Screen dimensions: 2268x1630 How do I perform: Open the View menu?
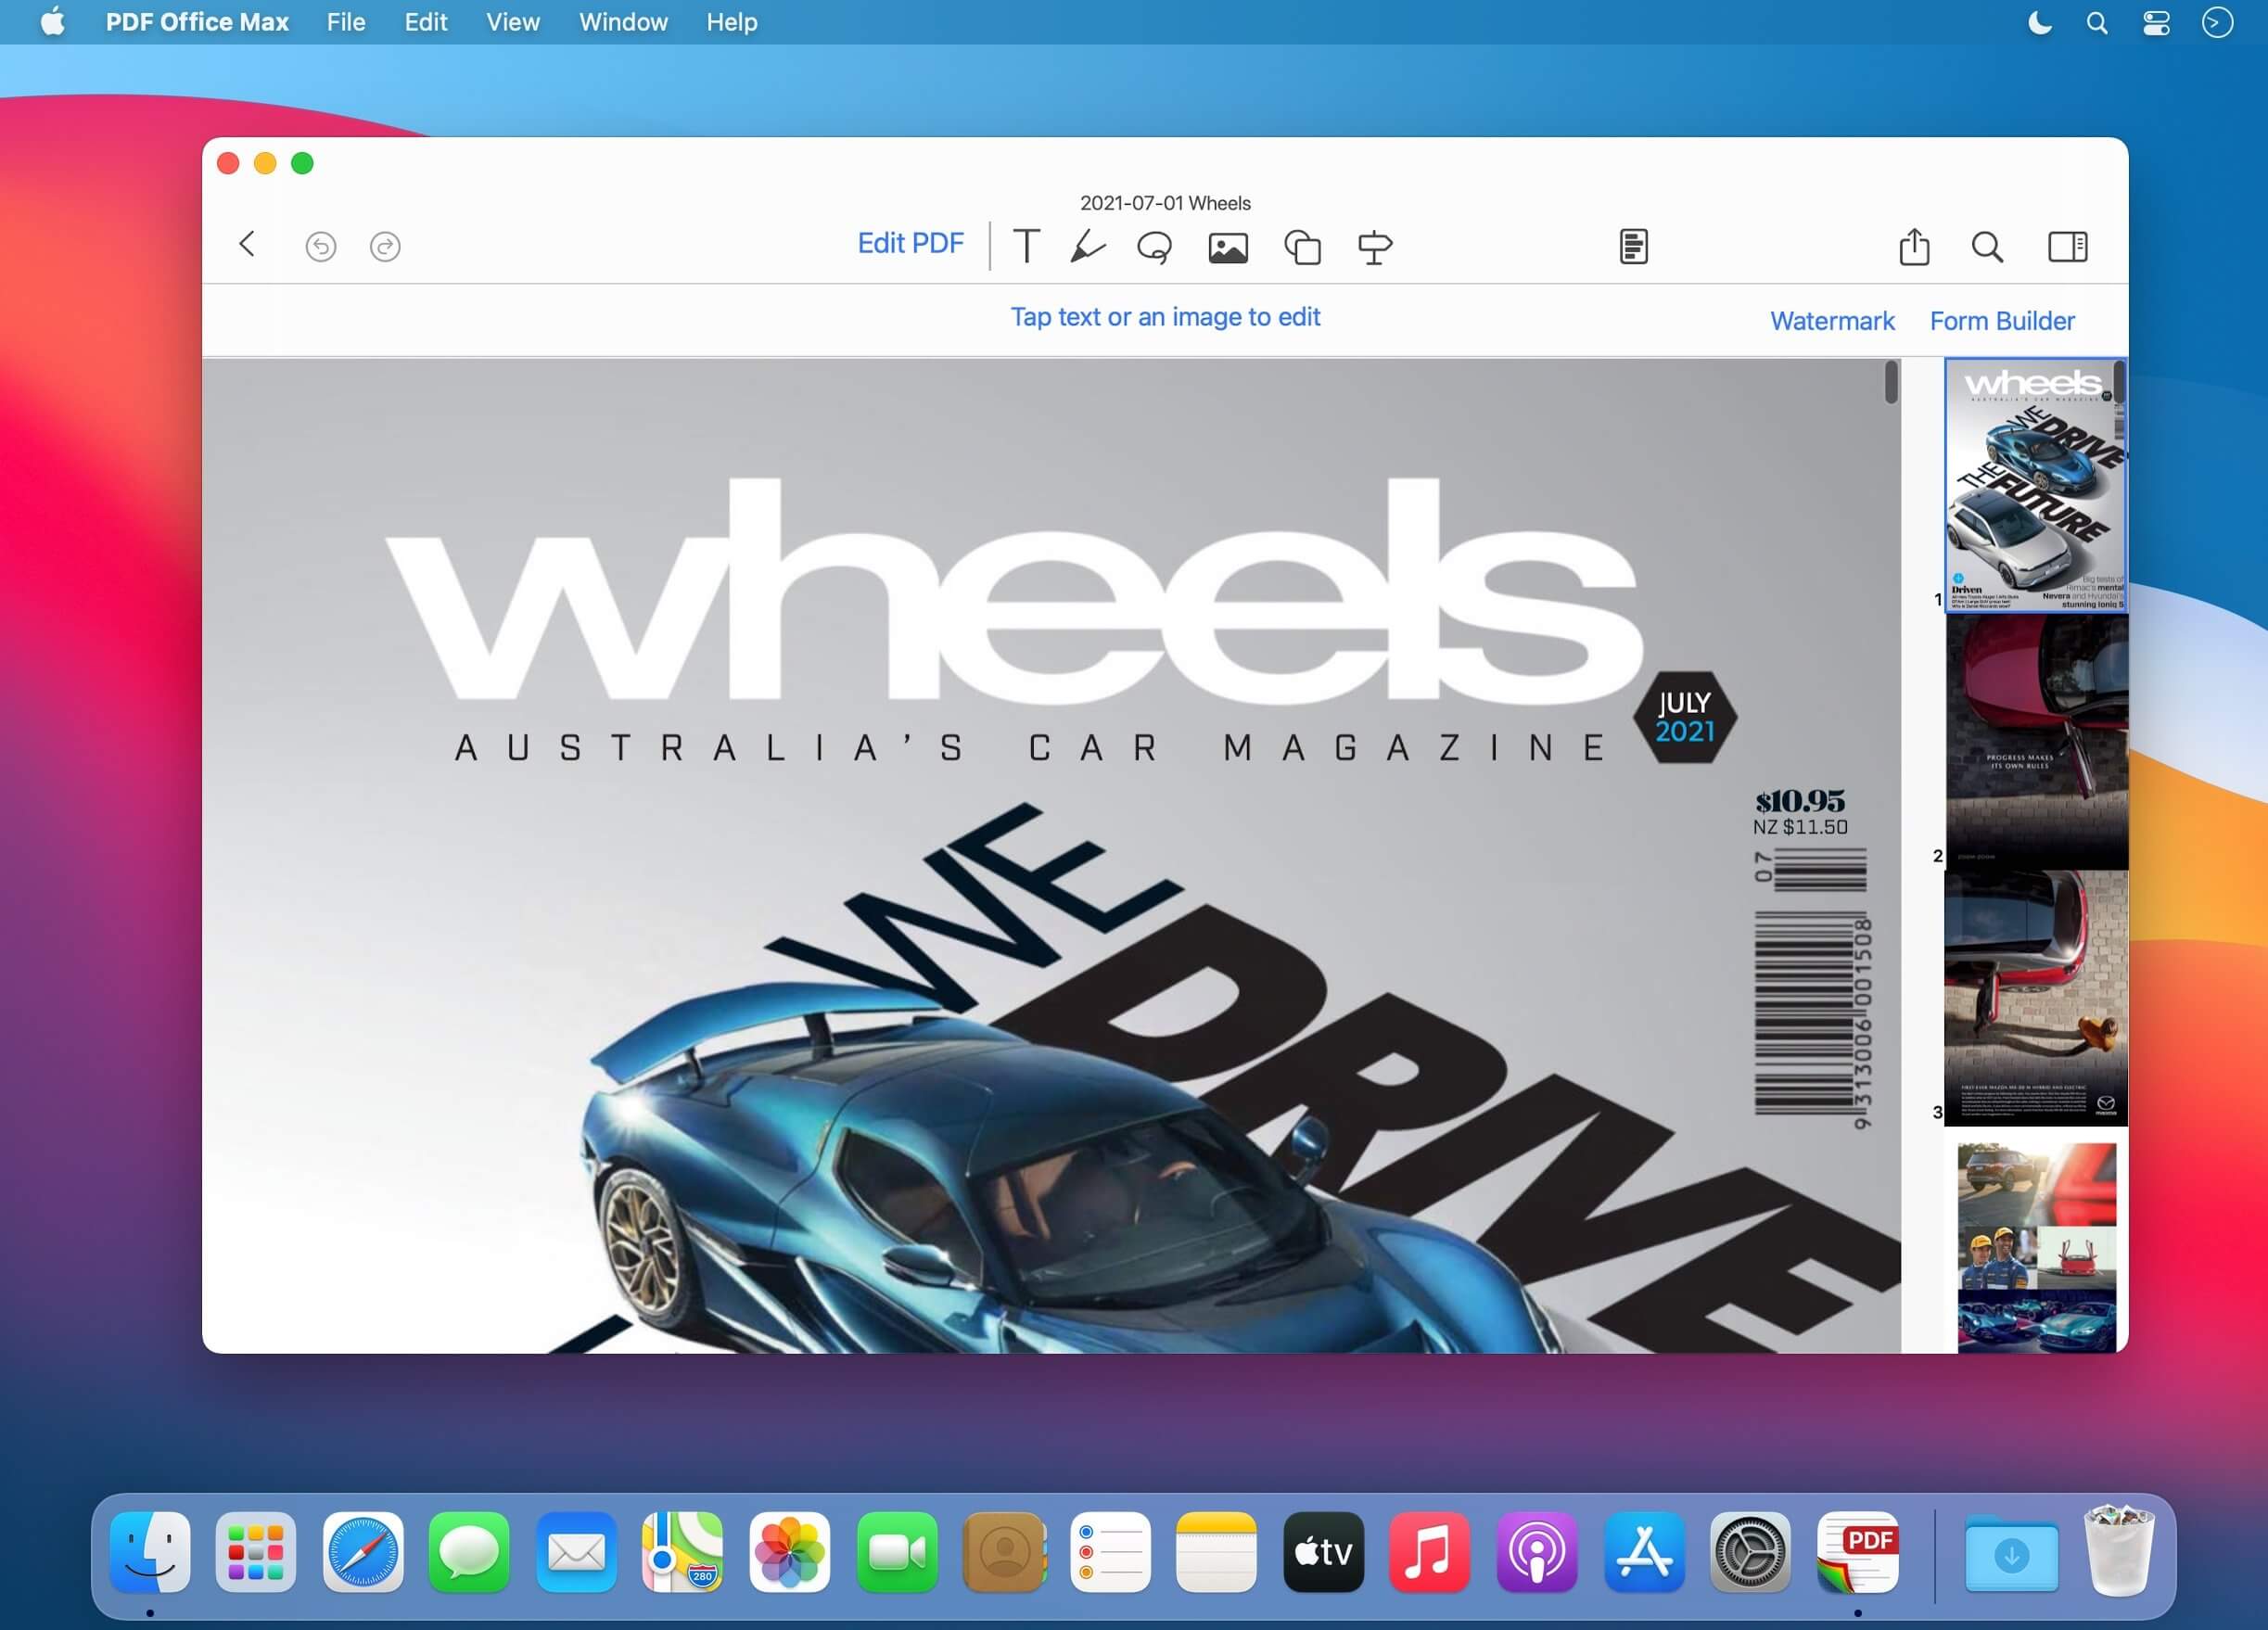[512, 22]
